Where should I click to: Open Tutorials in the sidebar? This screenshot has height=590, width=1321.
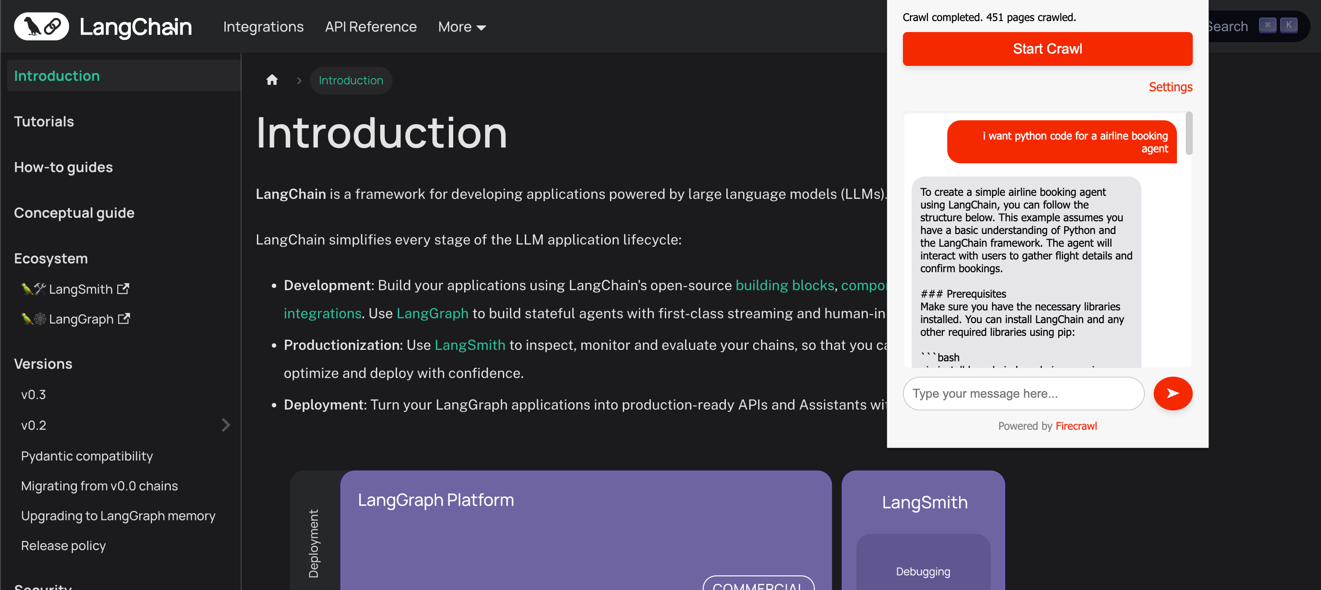point(43,122)
